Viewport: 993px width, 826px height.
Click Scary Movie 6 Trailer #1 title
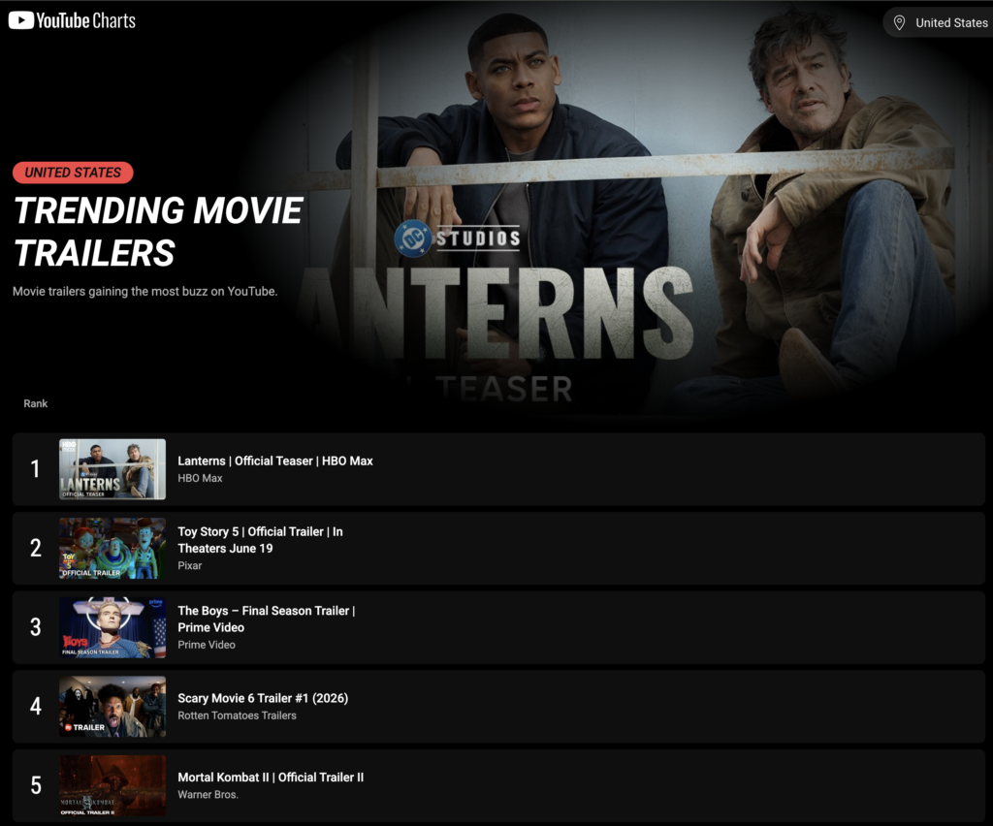[x=263, y=698]
